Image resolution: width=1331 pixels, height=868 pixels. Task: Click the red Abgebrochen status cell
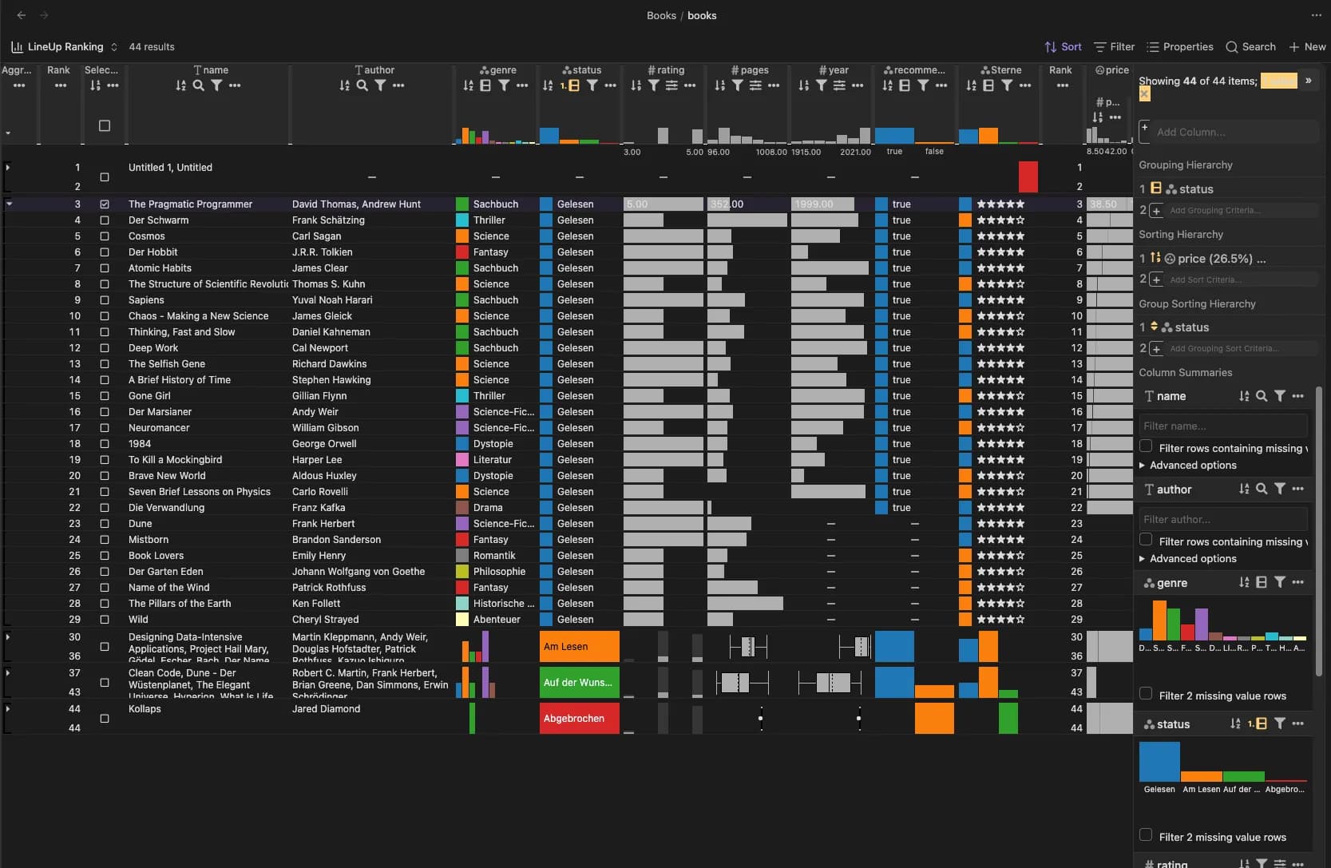(580, 719)
